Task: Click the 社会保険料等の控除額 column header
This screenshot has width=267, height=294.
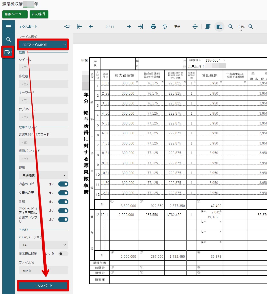Action: 152,75
